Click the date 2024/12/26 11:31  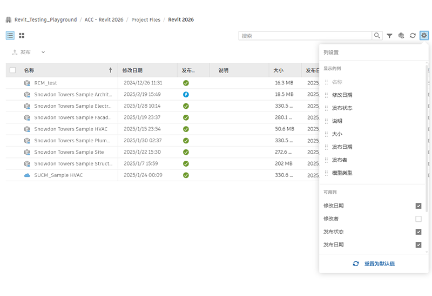[x=143, y=83]
